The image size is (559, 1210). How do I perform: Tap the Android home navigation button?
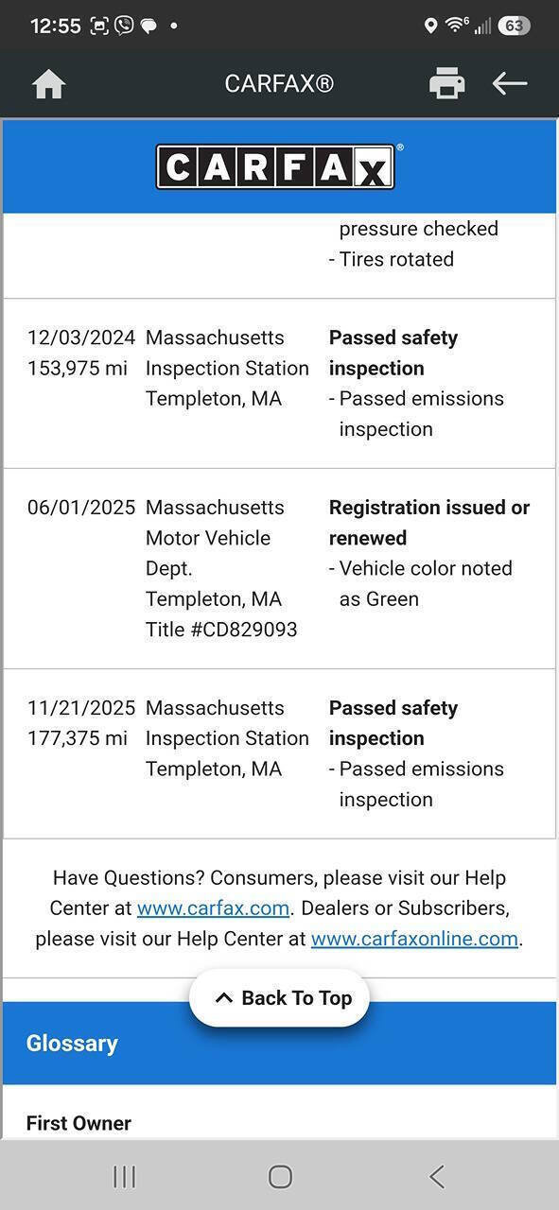click(280, 1176)
